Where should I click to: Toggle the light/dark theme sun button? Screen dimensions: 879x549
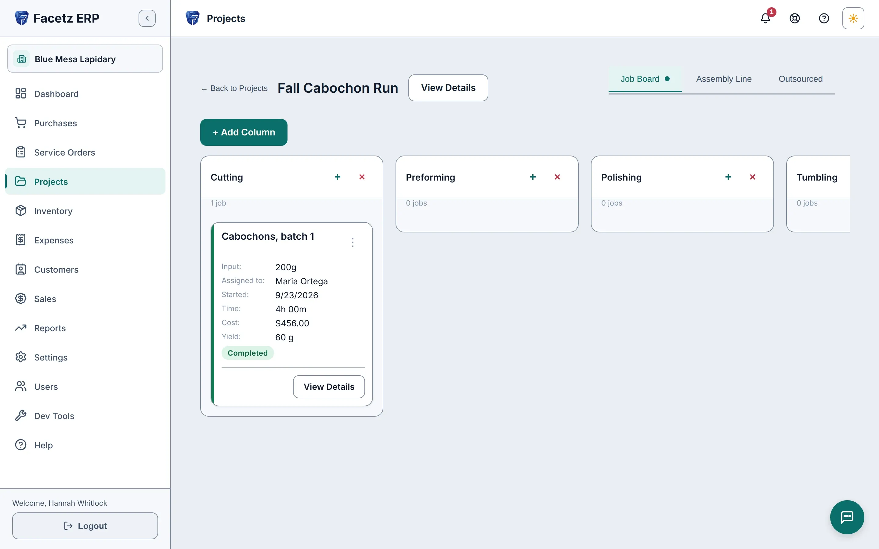coord(853,18)
